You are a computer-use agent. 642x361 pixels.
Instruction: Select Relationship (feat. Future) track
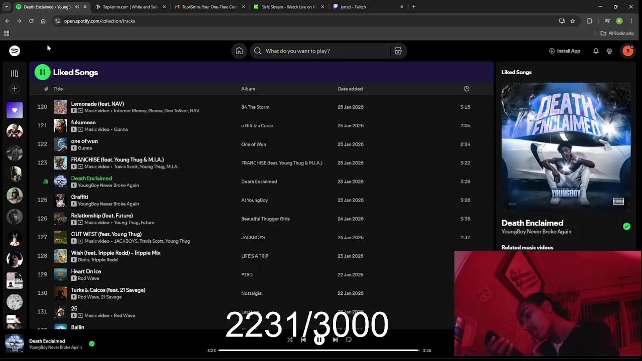pos(102,216)
